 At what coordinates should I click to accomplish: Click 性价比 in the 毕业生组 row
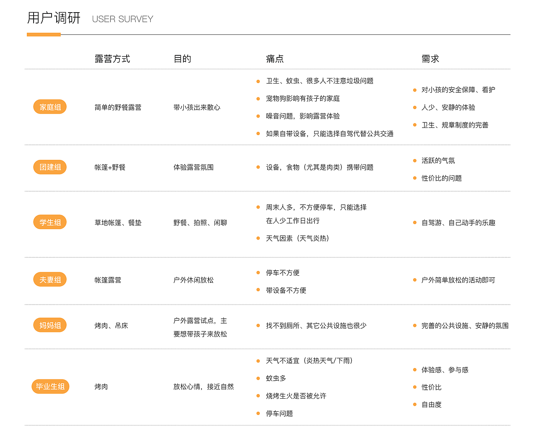[431, 387]
